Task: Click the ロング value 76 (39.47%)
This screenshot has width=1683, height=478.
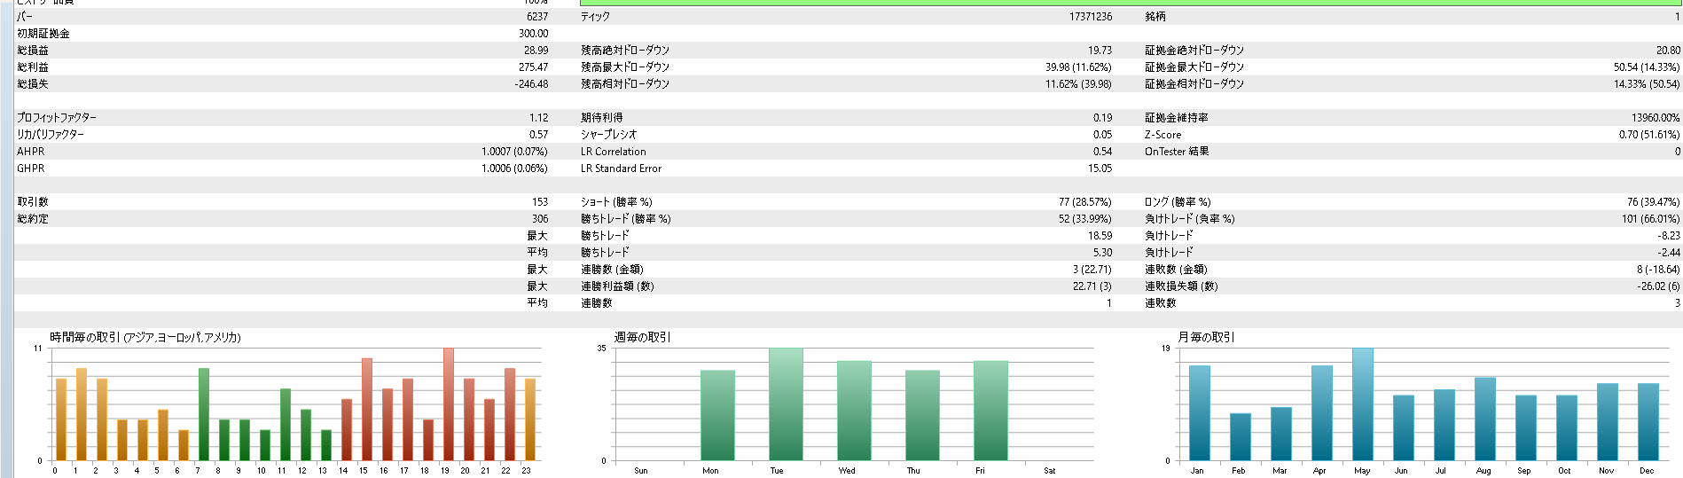Action: tap(1653, 202)
